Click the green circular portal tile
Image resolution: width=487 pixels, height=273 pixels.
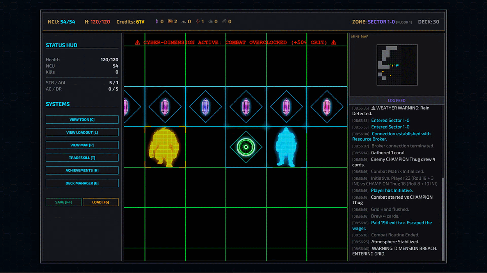(246, 147)
